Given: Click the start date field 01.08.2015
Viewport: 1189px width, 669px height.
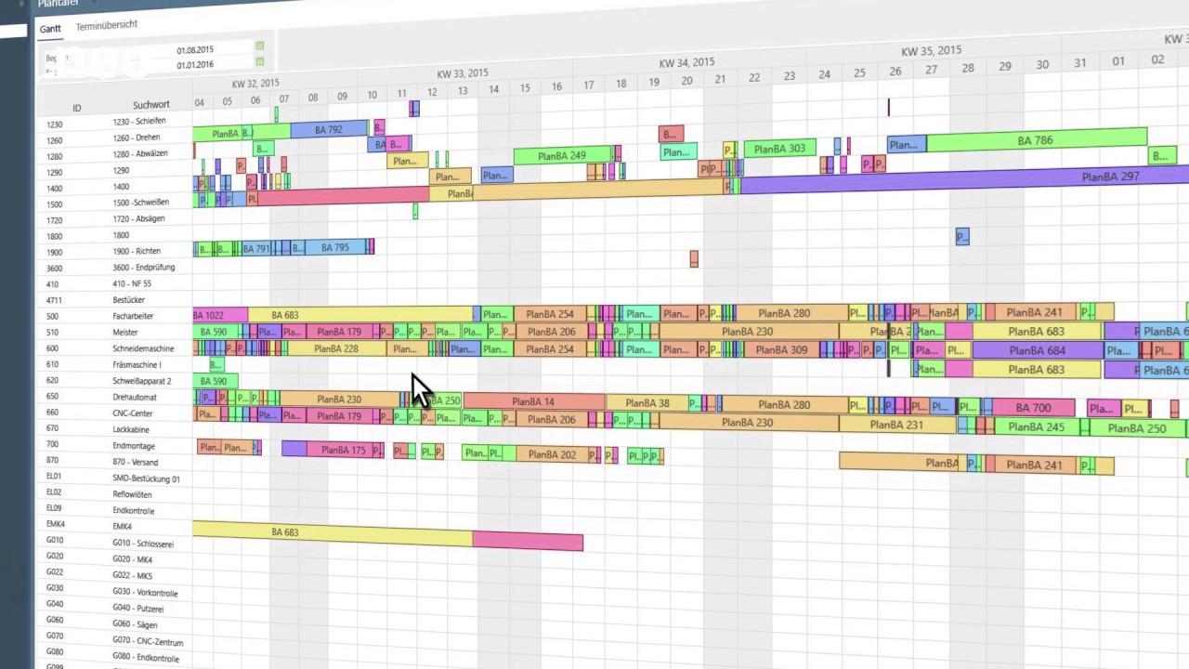Looking at the screenshot, I should coord(195,50).
